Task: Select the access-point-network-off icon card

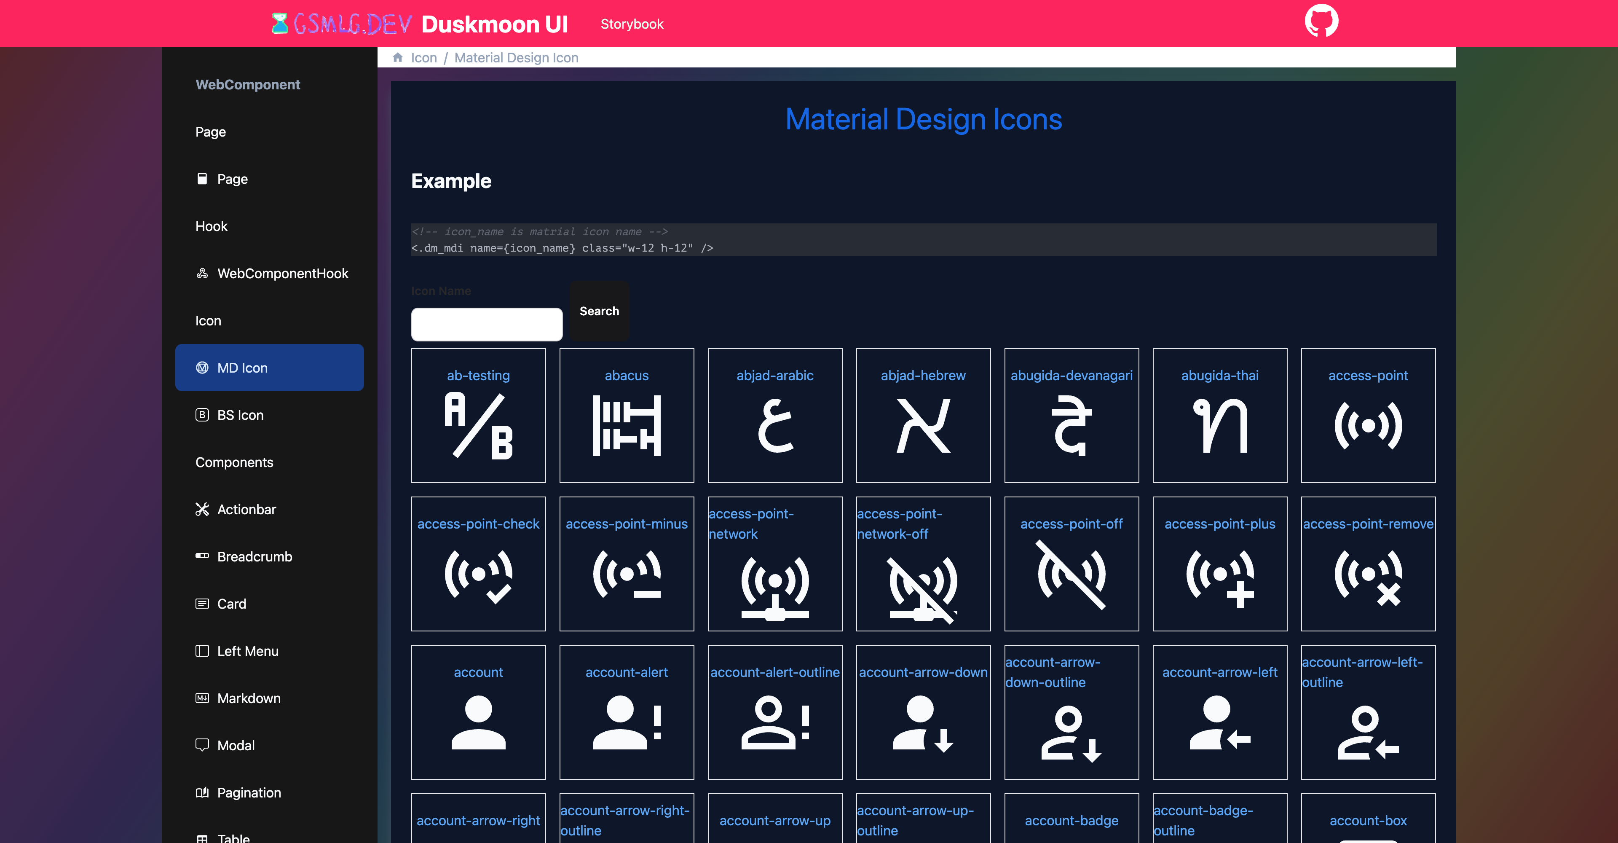Action: pos(923,564)
